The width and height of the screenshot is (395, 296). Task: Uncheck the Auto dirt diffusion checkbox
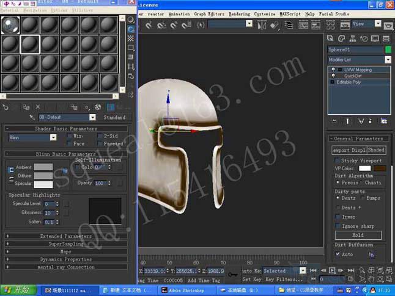click(338, 254)
